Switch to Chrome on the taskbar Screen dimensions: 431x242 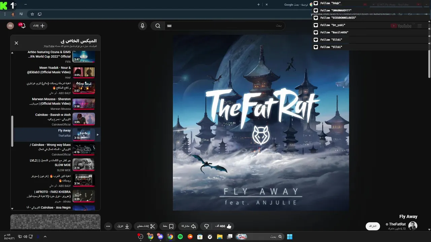point(170,237)
